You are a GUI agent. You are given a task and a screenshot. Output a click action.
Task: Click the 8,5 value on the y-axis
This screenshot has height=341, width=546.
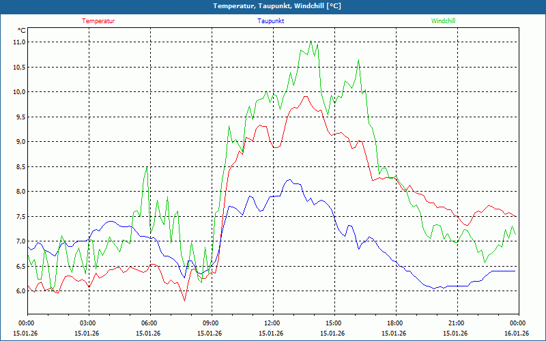tap(19, 166)
